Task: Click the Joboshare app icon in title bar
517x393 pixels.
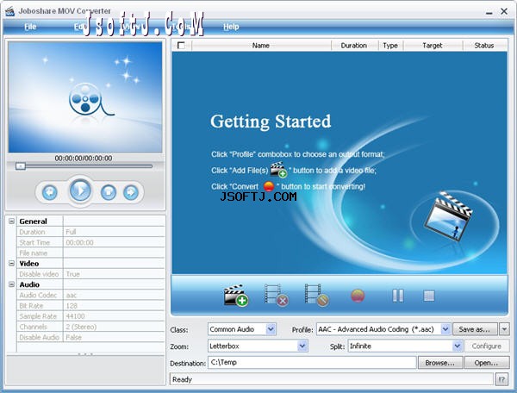Action: (x=9, y=11)
